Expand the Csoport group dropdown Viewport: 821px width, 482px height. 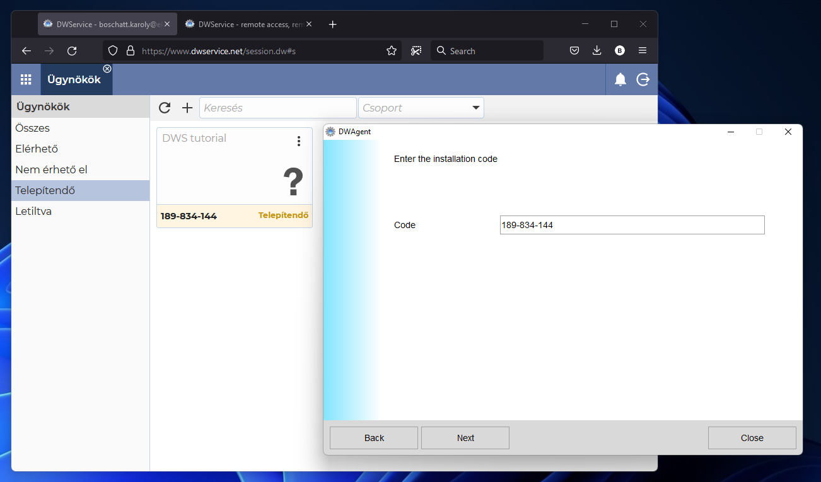pos(421,108)
